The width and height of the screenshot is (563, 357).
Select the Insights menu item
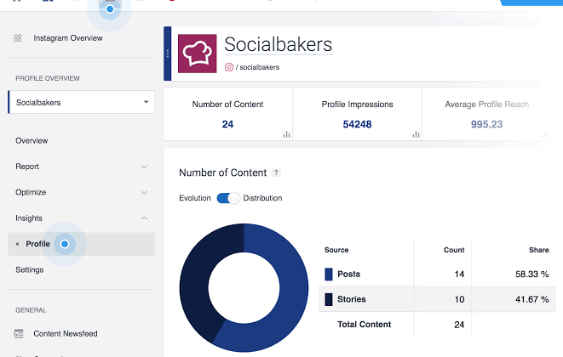pos(29,218)
